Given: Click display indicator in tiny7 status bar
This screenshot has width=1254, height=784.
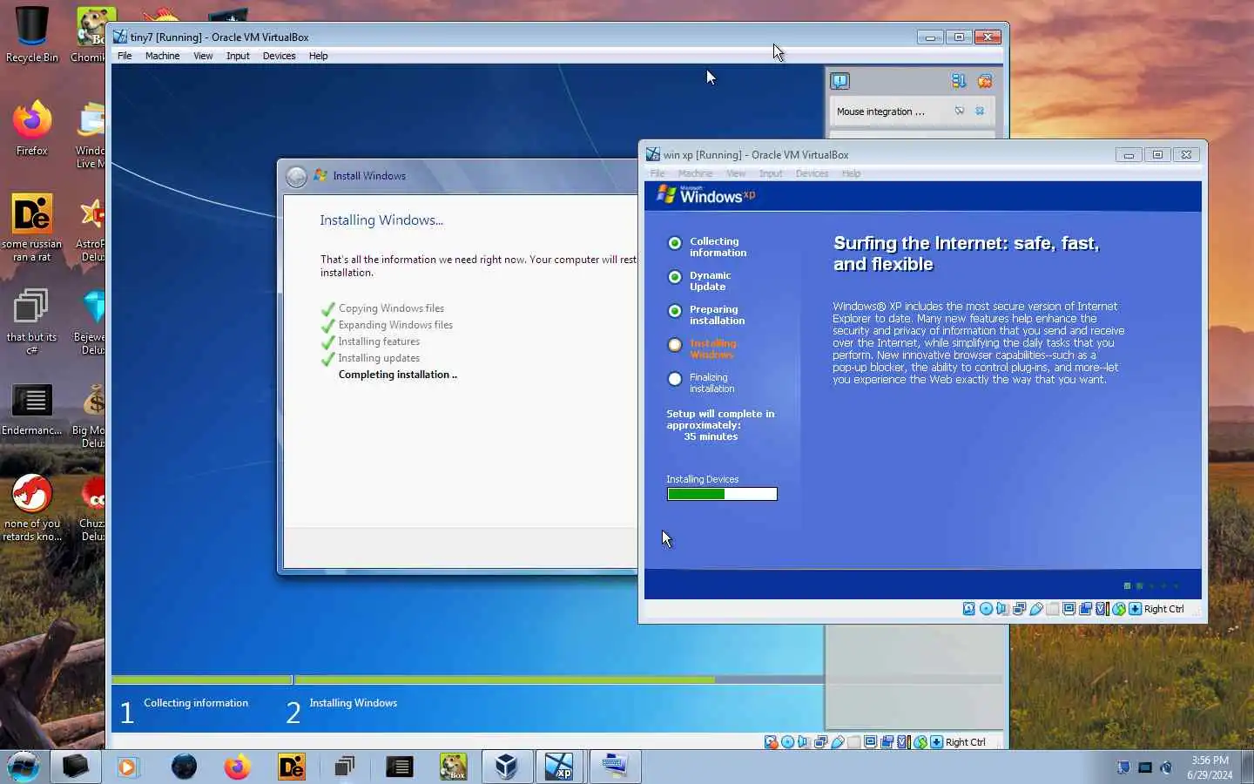Looking at the screenshot, I should pyautogui.click(x=870, y=742).
